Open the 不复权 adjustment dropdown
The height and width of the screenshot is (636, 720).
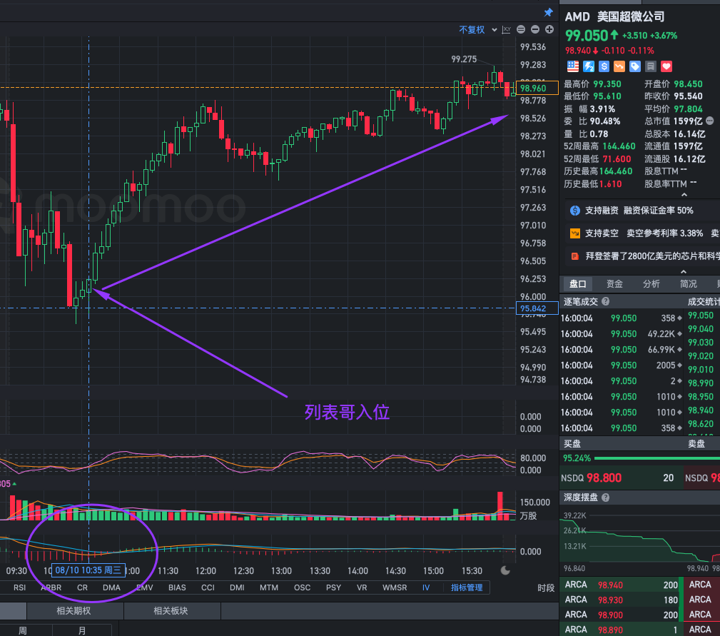coord(475,29)
